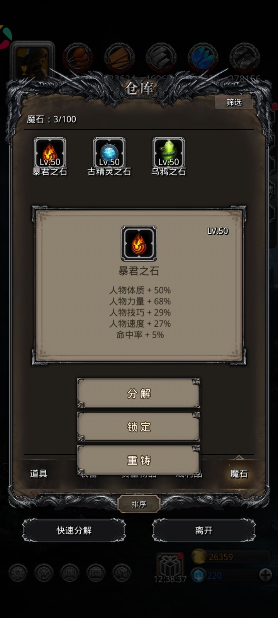Image resolution: width=278 pixels, height=618 pixels.
Task: Open the 排序 sort options
Action: (x=139, y=504)
